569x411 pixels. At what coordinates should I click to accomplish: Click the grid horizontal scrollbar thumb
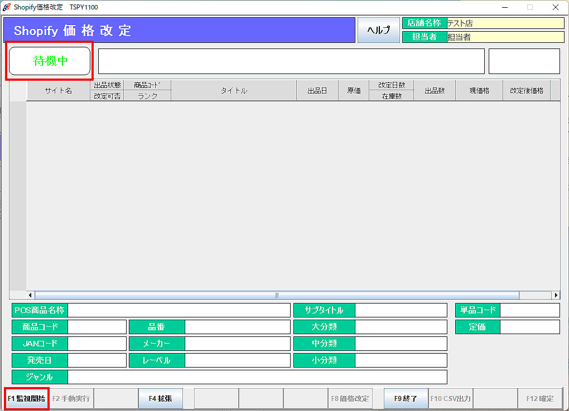(x=276, y=295)
